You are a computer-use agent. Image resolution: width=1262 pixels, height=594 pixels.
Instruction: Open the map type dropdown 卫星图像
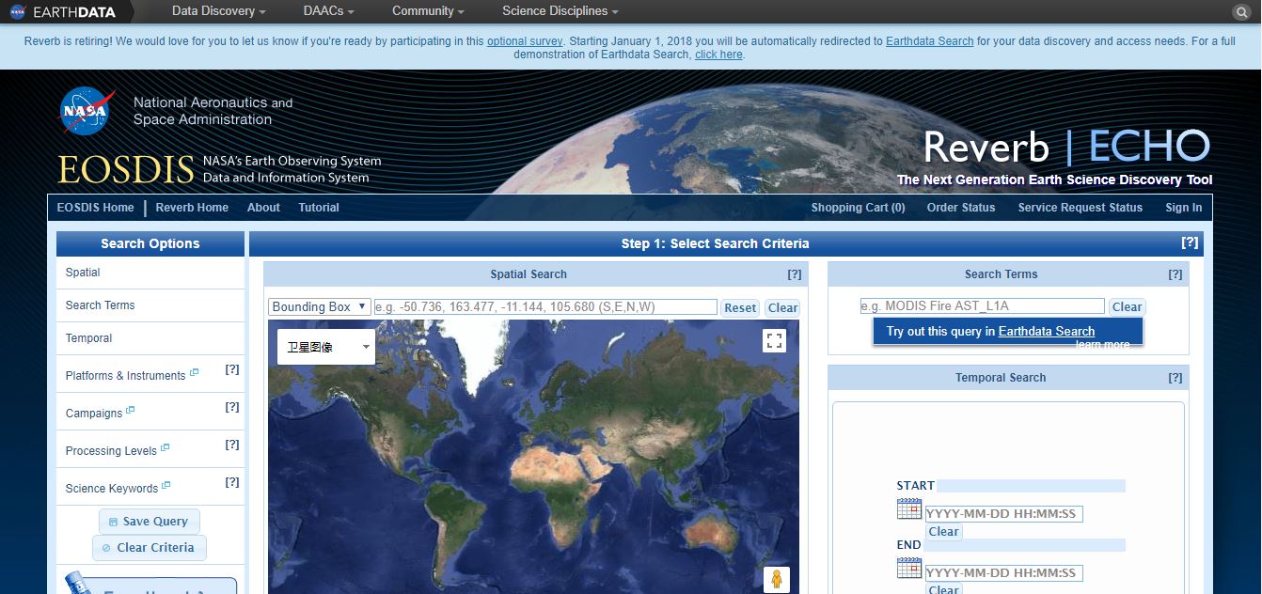pos(327,347)
